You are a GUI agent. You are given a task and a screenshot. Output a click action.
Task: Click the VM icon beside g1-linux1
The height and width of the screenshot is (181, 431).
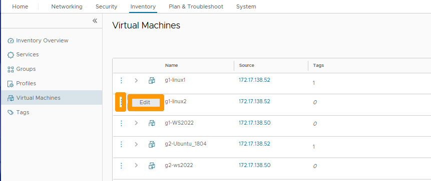(152, 80)
